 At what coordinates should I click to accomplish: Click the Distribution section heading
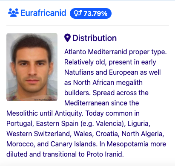[x=95, y=38]
